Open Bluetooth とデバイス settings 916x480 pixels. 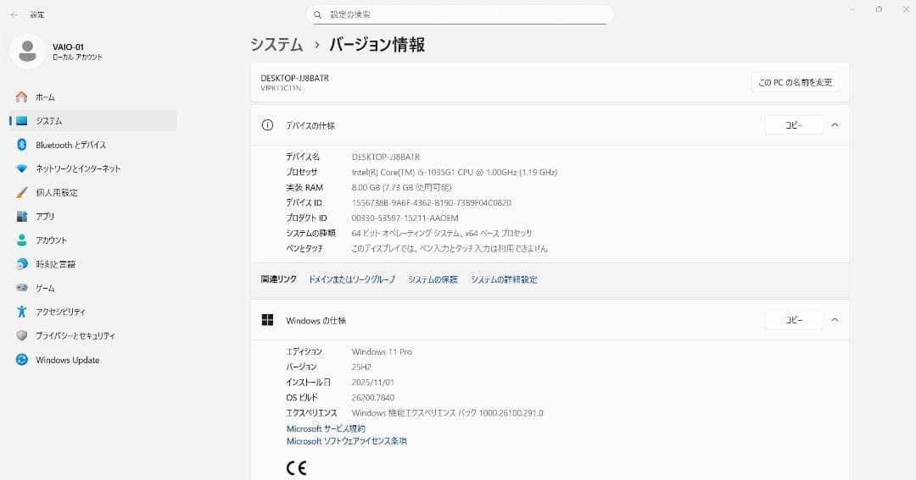(93, 145)
